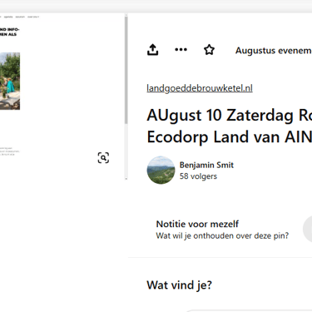Open Benjamin Smit's round profile avatar
The image size is (312, 312).
[x=161, y=170]
